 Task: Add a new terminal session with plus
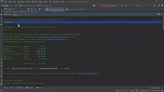[x=22, y=14]
